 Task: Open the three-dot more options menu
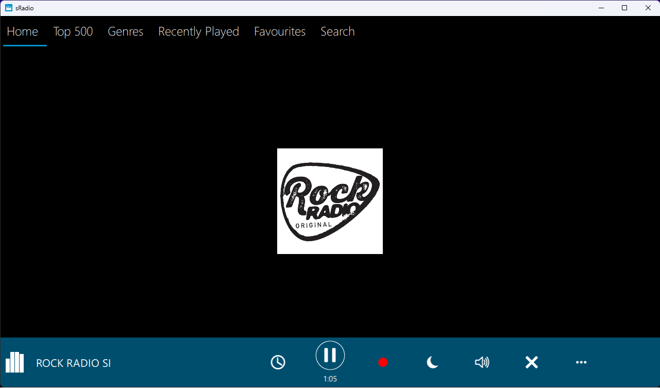coord(581,363)
